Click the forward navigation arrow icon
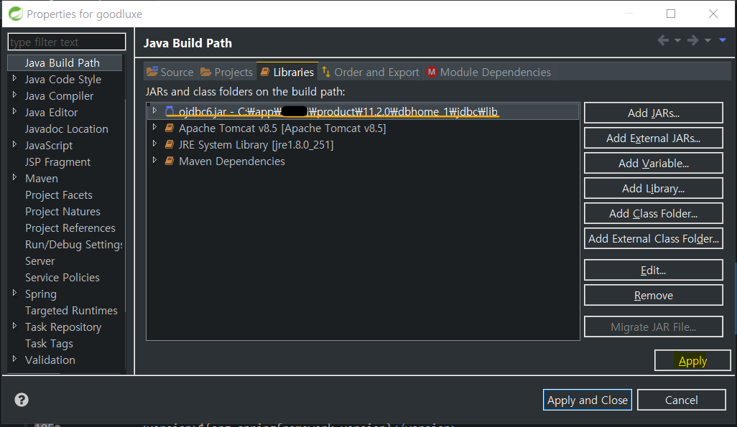Screen dimensions: 737x427 [x=692, y=40]
